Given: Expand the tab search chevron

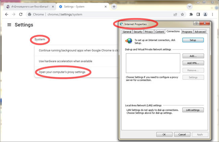Looking at the screenshot, I should point(189,6).
